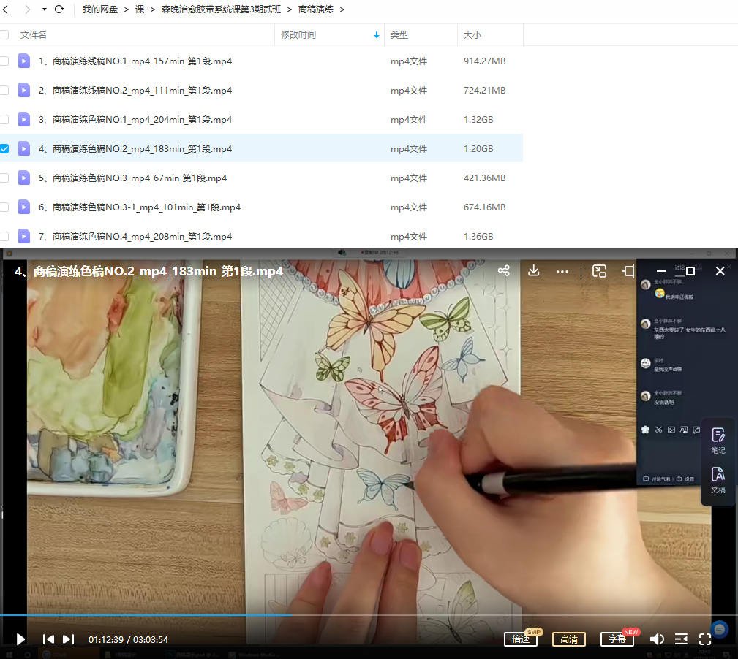The image size is (738, 659).
Task: Mute the video volume
Action: [657, 639]
